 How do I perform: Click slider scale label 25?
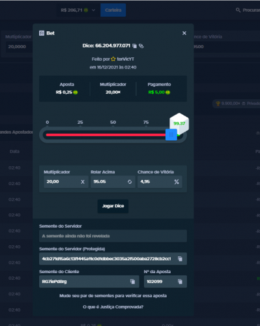[x=80, y=123]
